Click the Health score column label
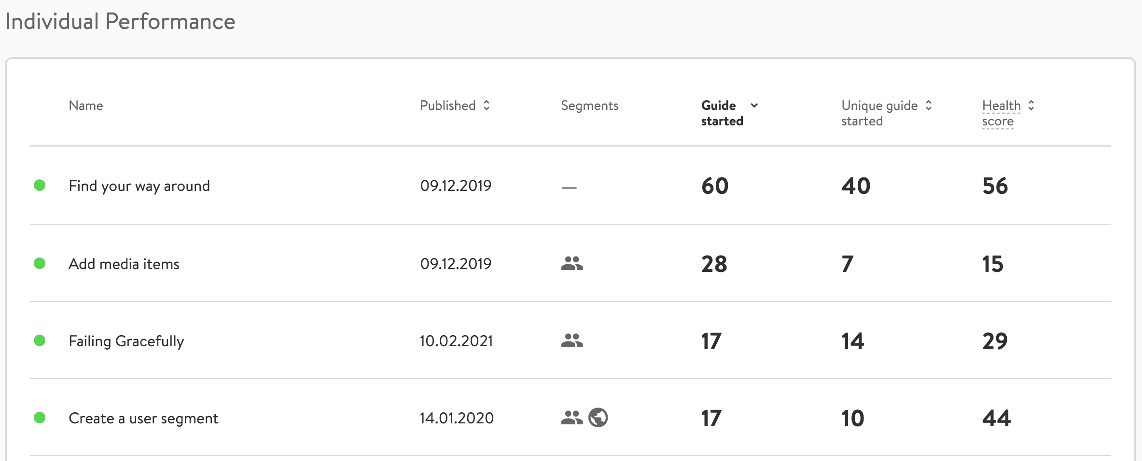This screenshot has width=1142, height=461. click(1001, 113)
